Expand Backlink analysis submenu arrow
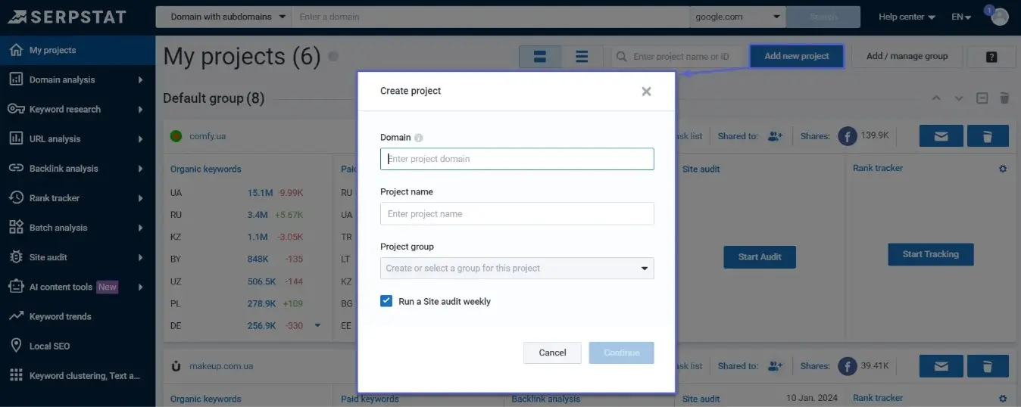 coord(141,168)
